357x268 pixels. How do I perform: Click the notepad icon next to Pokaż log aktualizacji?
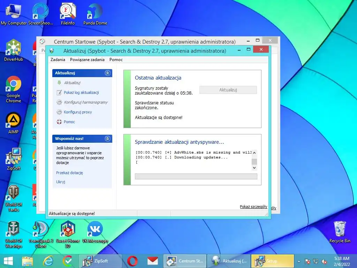click(x=59, y=92)
